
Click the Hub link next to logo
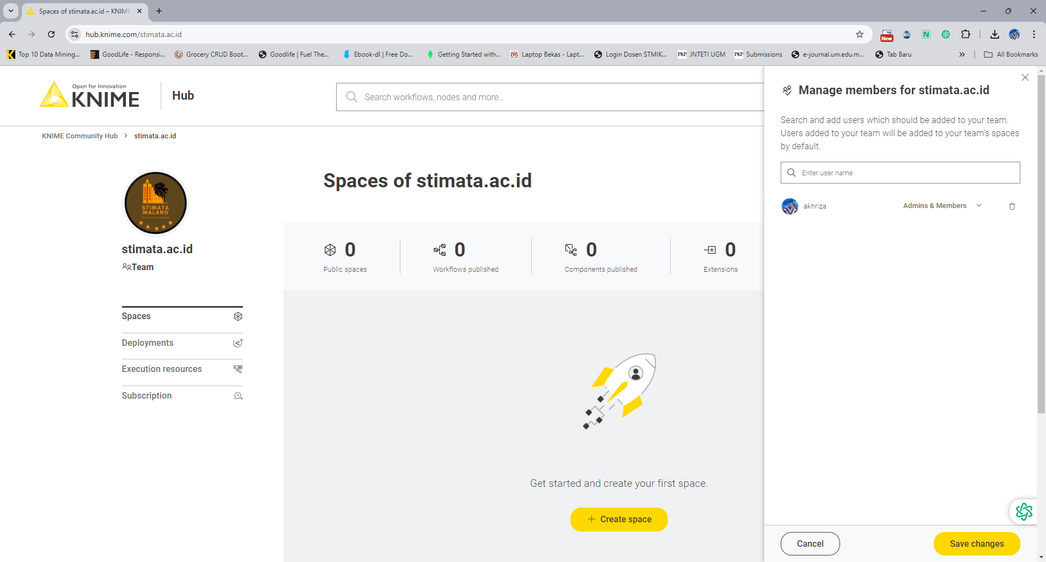(183, 96)
